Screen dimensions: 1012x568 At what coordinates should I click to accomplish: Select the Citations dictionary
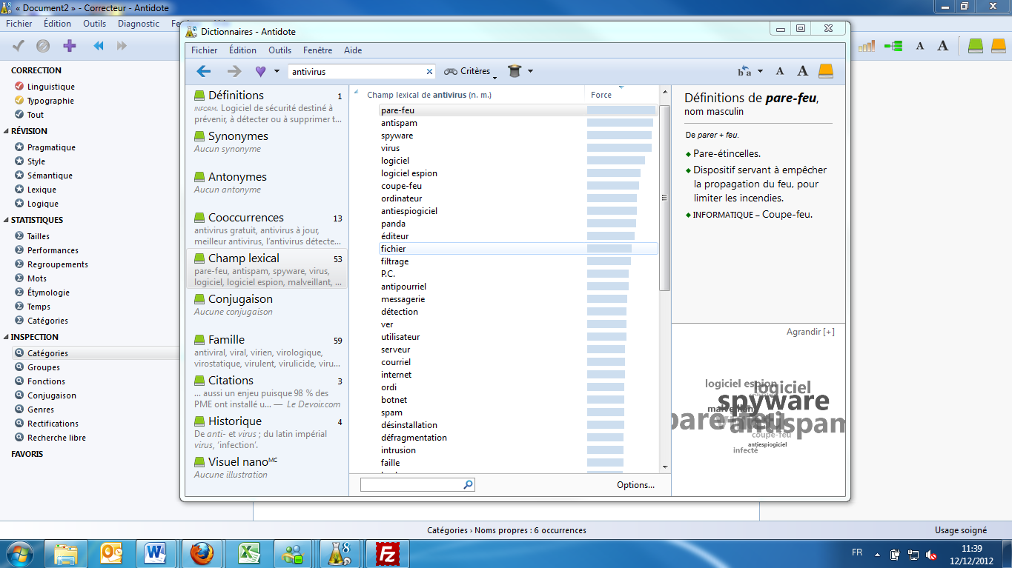(x=268, y=392)
